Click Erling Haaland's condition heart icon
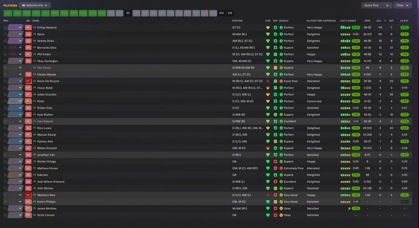This screenshot has width=419, height=228. 268,27
